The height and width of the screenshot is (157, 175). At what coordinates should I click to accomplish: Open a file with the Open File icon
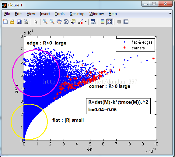pyautogui.click(x=12, y=22)
